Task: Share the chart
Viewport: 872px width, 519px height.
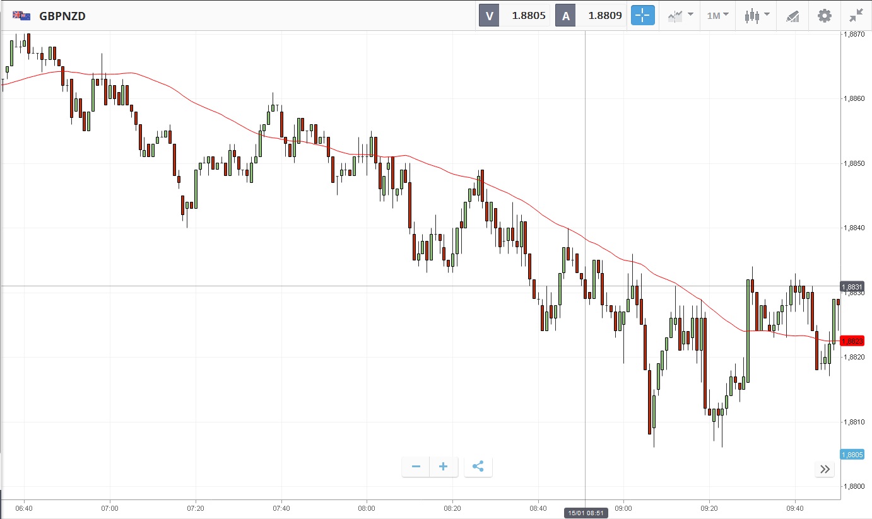Action: (478, 467)
